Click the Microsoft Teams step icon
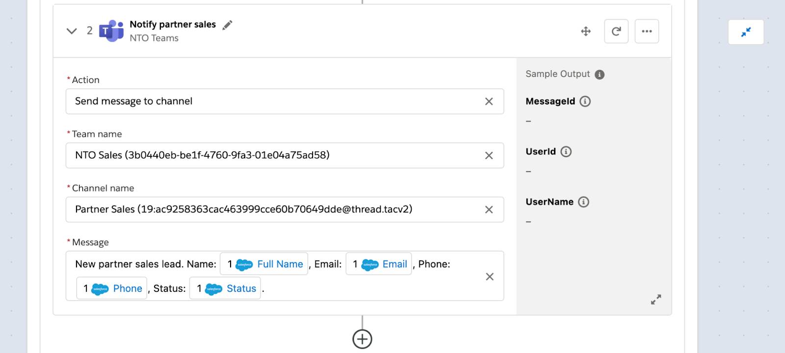785x353 pixels. coord(111,31)
